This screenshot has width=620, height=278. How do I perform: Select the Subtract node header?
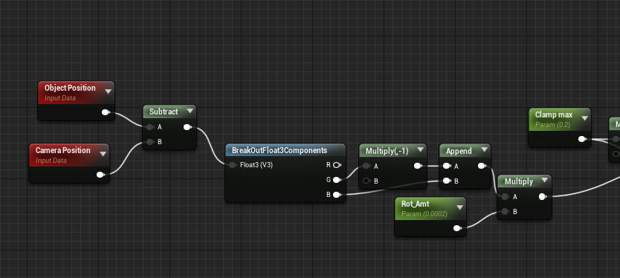(169, 111)
